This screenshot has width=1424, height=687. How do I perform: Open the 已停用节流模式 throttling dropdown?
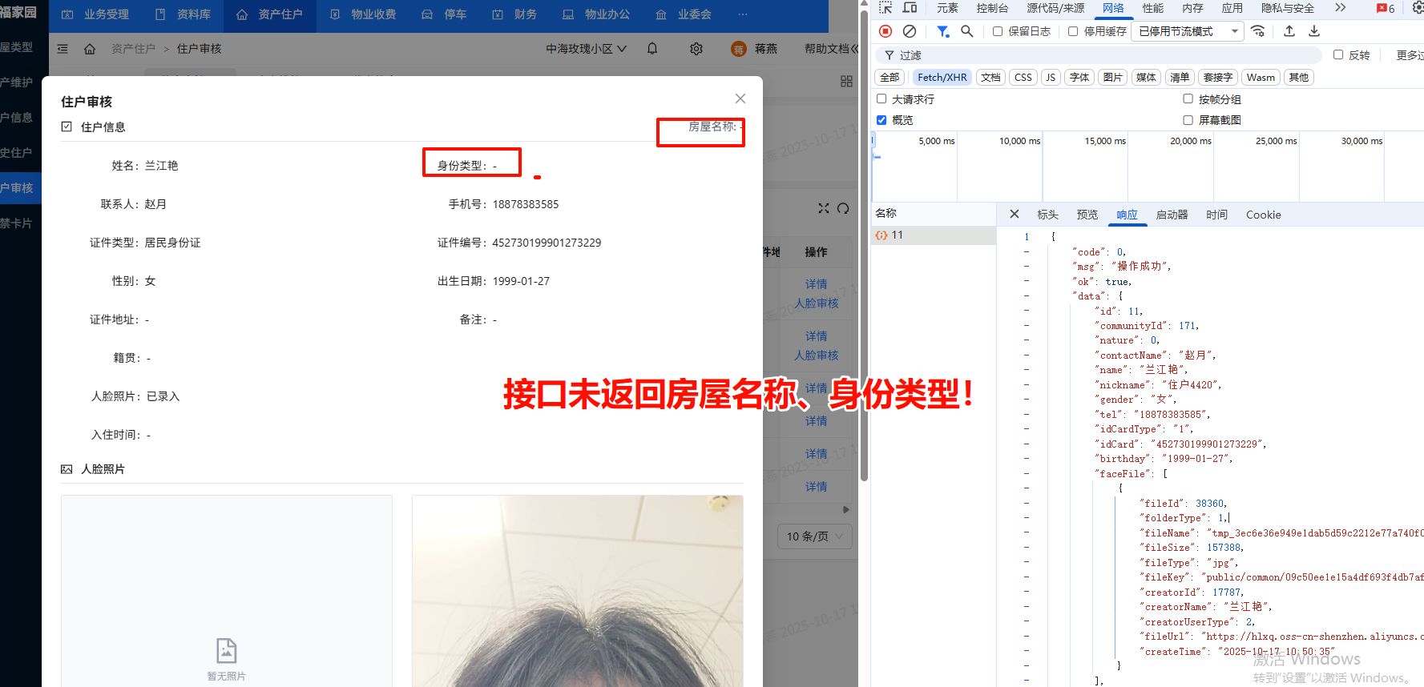pyautogui.click(x=1188, y=31)
